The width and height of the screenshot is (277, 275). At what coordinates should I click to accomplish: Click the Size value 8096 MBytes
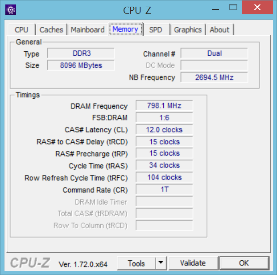tap(81, 65)
